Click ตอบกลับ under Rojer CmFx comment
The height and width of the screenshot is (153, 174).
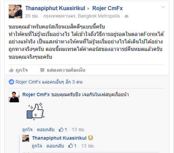pos(46,130)
